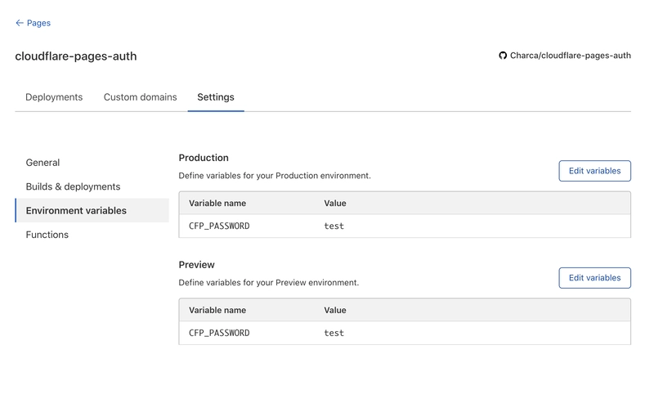This screenshot has width=654, height=399.
Task: Click the GitHub logo icon
Action: click(503, 56)
